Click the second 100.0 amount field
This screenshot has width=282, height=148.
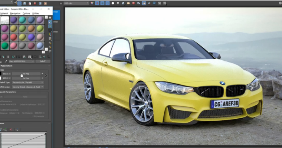(x=6, y=78)
